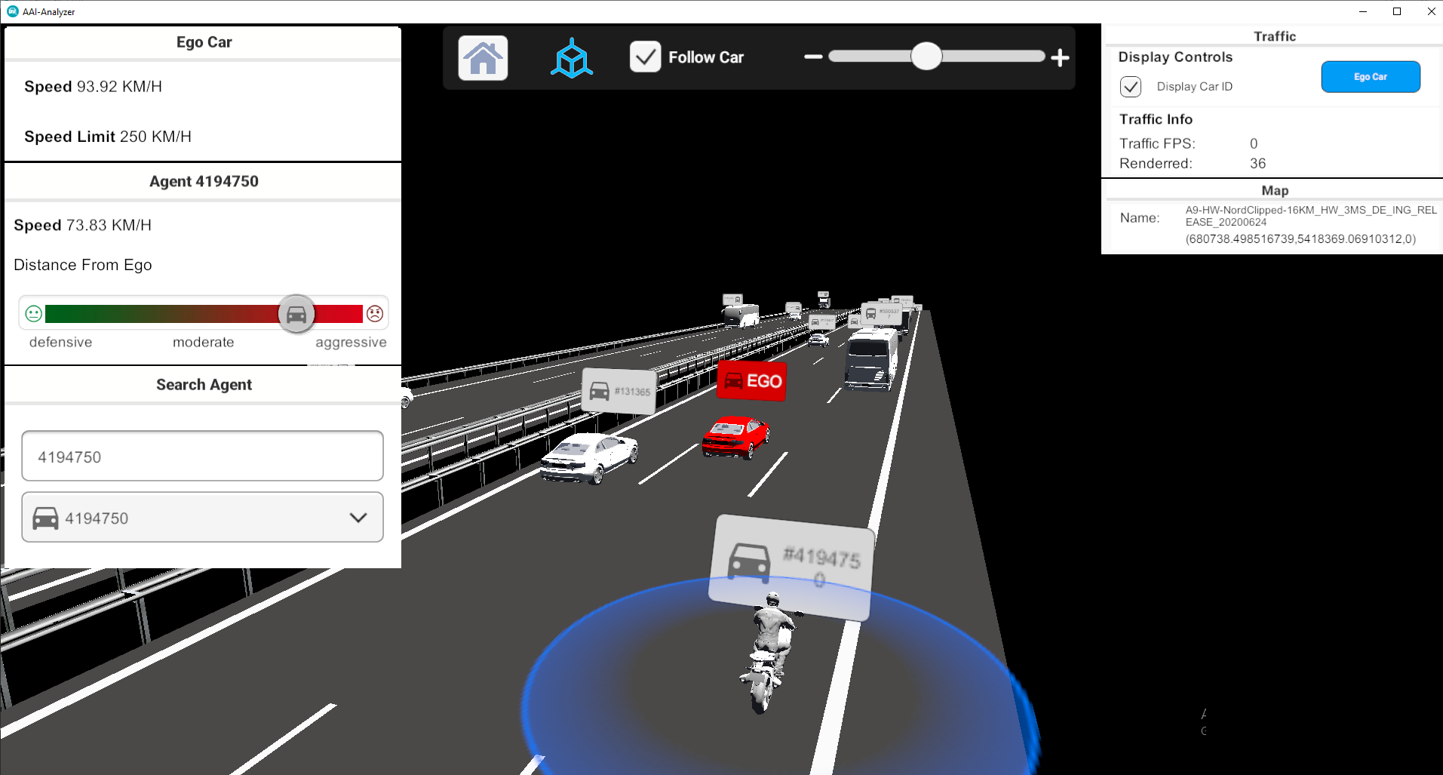Image resolution: width=1443 pixels, height=775 pixels.
Task: Click the search agent text field
Action: pyautogui.click(x=202, y=456)
